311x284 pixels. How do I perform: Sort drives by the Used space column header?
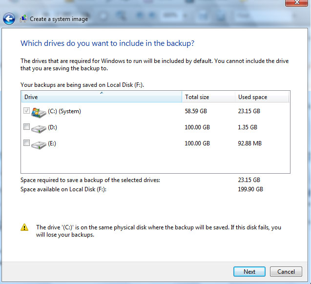click(x=261, y=98)
